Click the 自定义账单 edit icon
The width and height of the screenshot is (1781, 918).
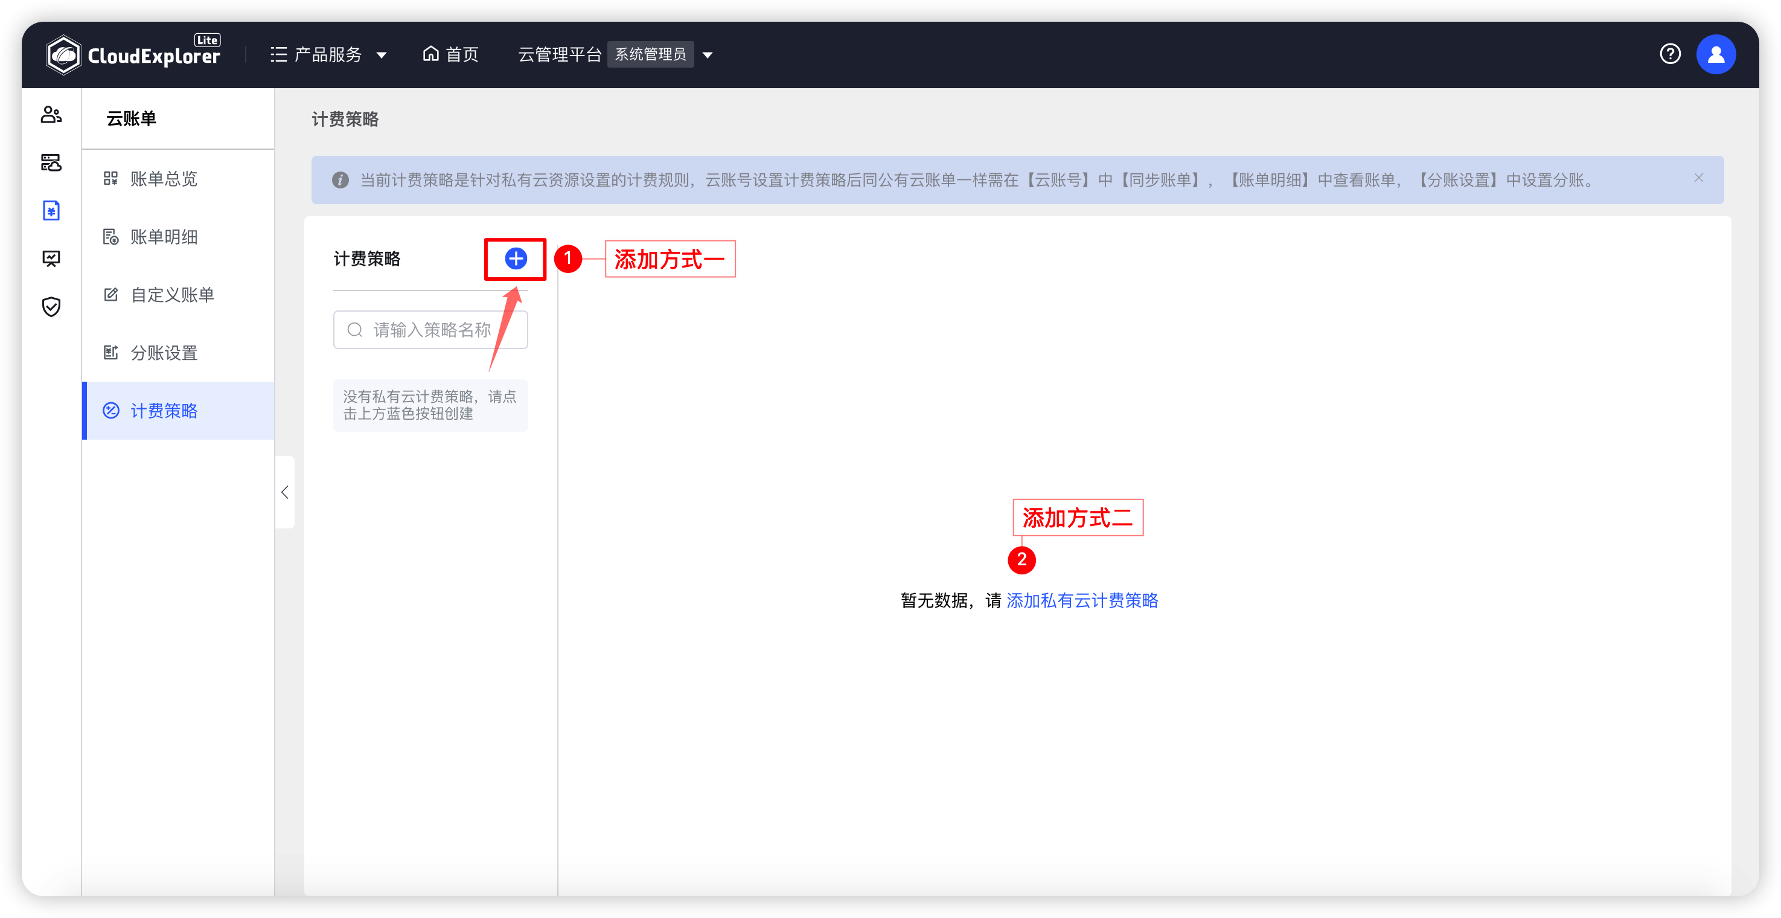[110, 295]
